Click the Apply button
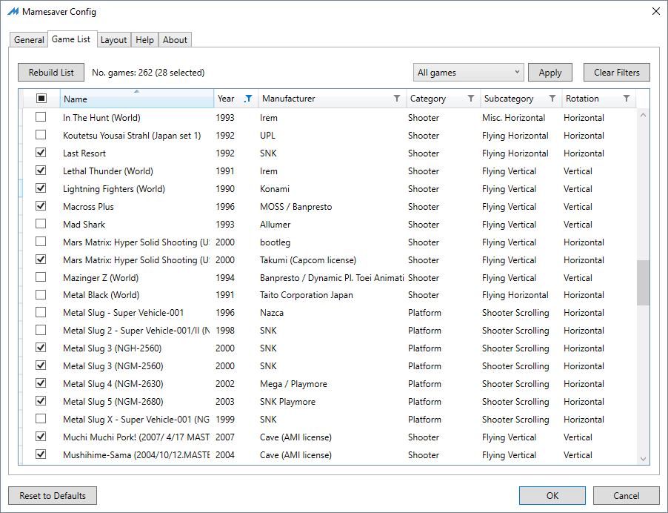This screenshot has height=513, width=668. point(550,73)
